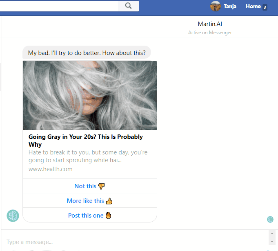Click the thumbs down emoji
The width and height of the screenshot is (278, 251).
(x=102, y=186)
